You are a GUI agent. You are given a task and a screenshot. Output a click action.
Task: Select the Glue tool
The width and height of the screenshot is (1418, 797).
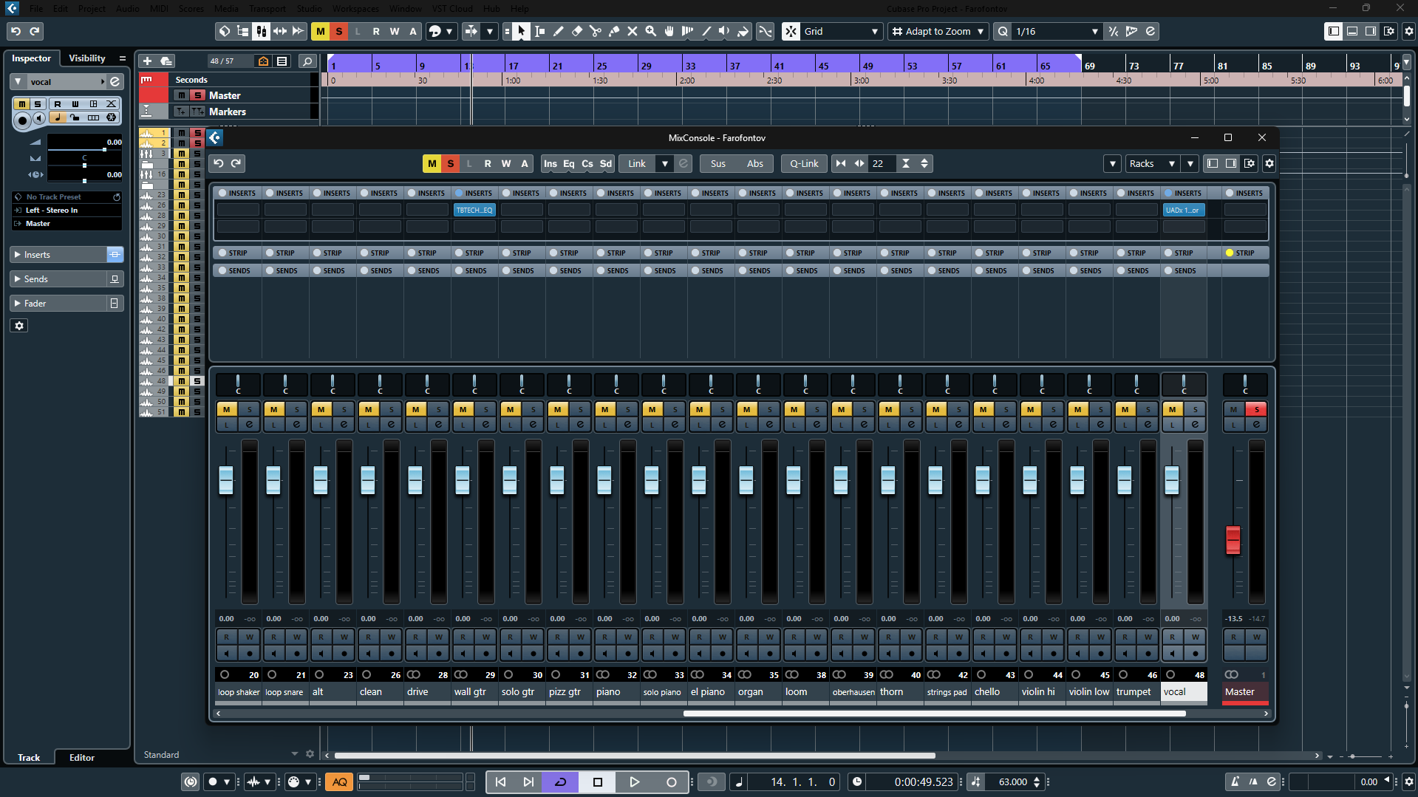click(614, 31)
